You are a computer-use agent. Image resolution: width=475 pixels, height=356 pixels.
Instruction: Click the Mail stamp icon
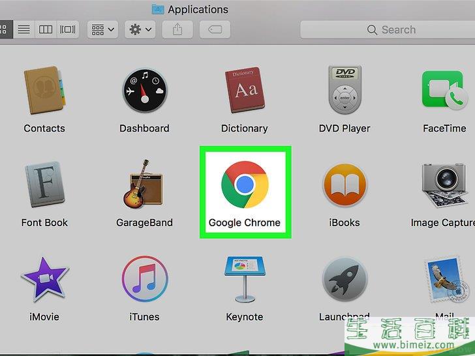(x=447, y=280)
